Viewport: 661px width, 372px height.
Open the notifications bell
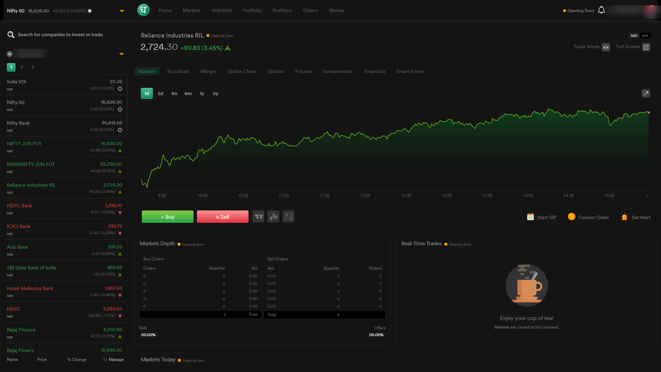(601, 10)
